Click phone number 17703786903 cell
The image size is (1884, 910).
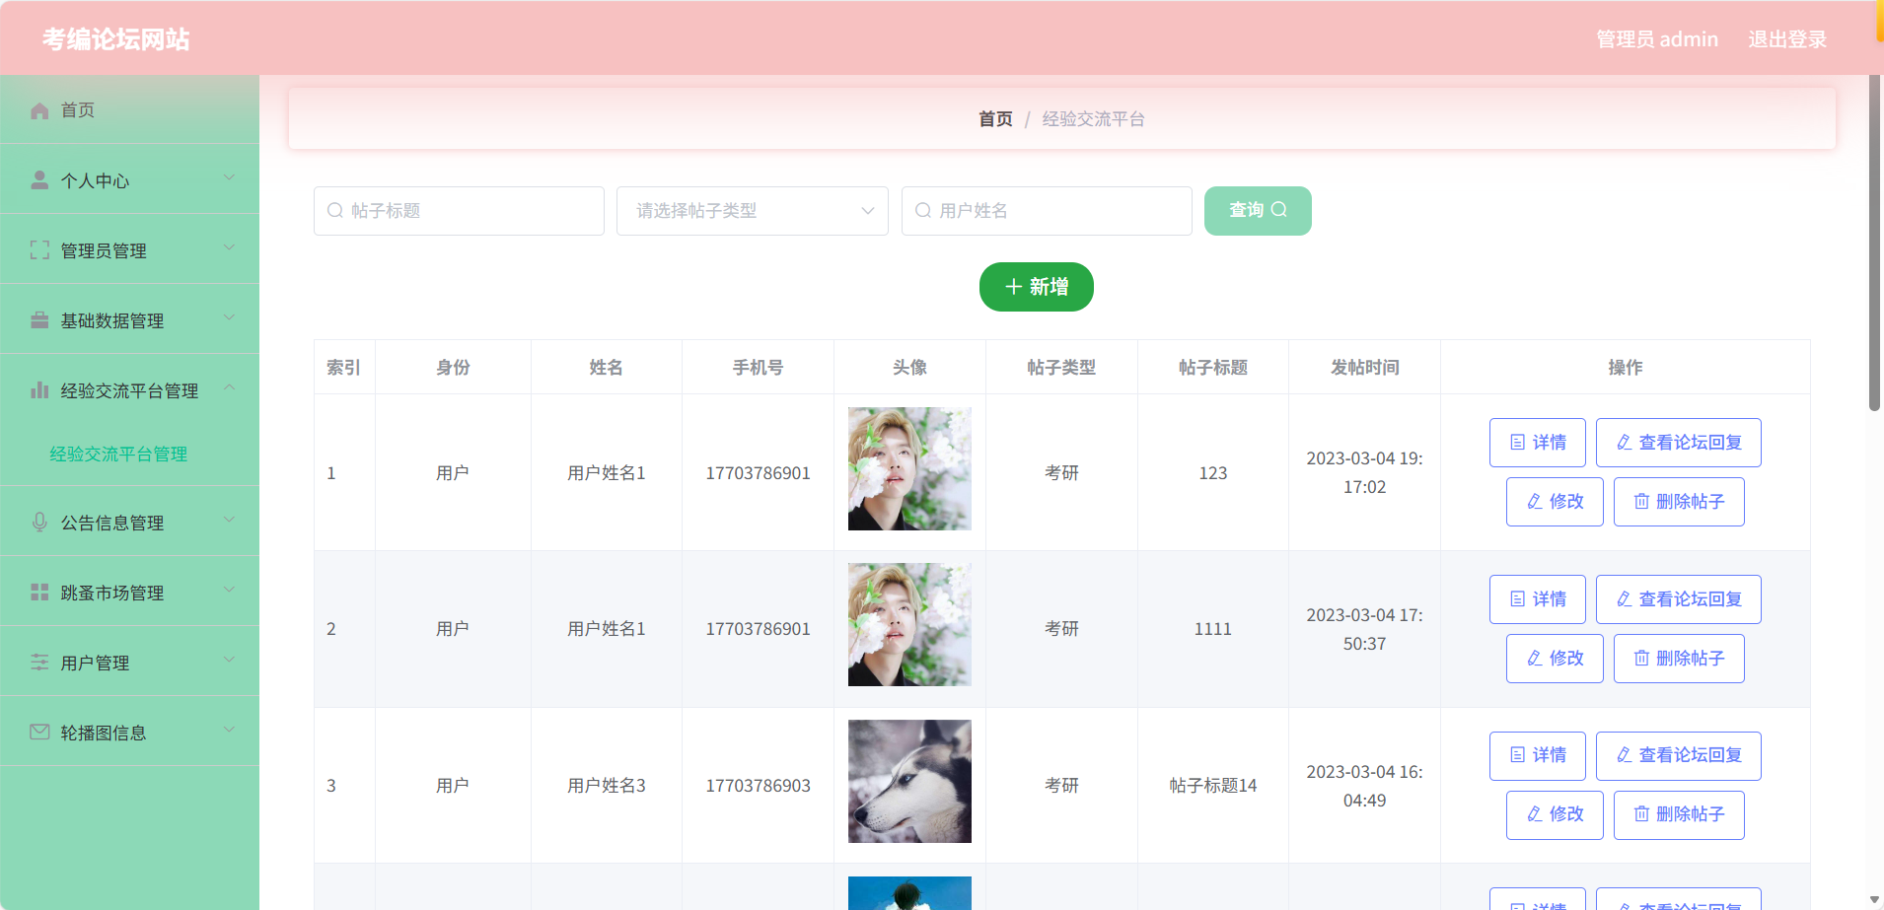click(x=758, y=786)
